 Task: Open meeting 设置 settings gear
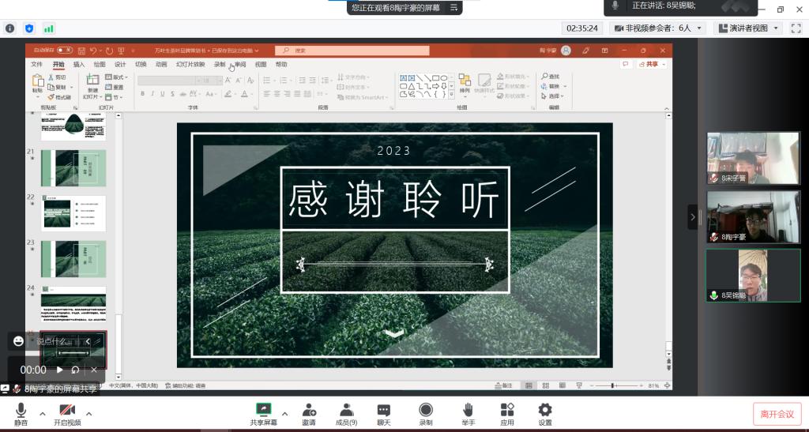[x=545, y=410]
